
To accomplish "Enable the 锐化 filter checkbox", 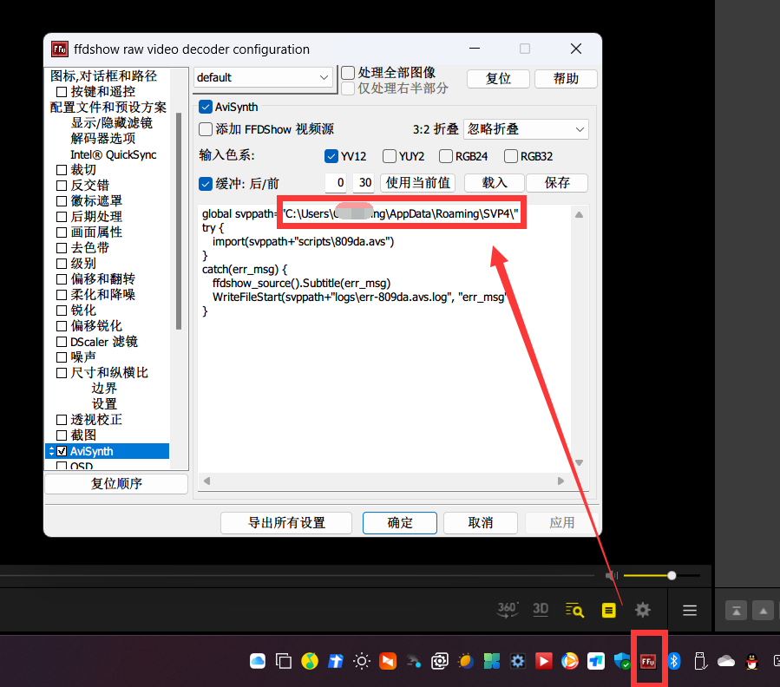I will click(62, 311).
